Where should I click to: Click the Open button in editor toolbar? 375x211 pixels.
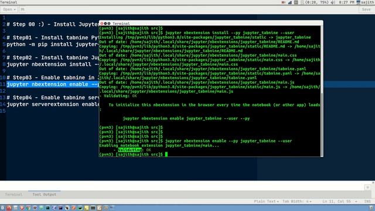9,9
